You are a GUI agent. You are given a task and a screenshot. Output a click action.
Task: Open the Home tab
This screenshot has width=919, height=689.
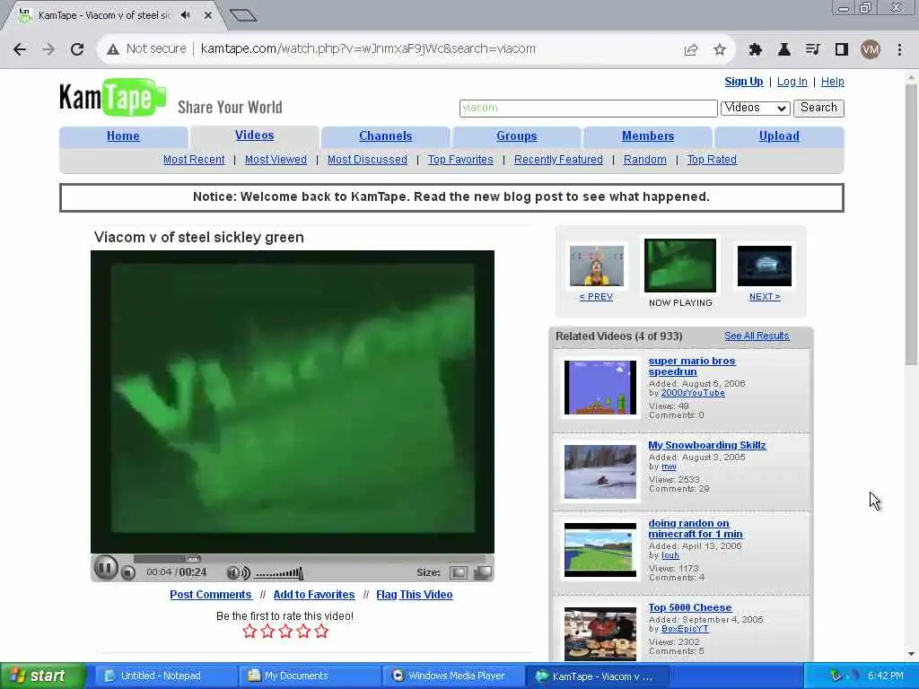tap(123, 136)
